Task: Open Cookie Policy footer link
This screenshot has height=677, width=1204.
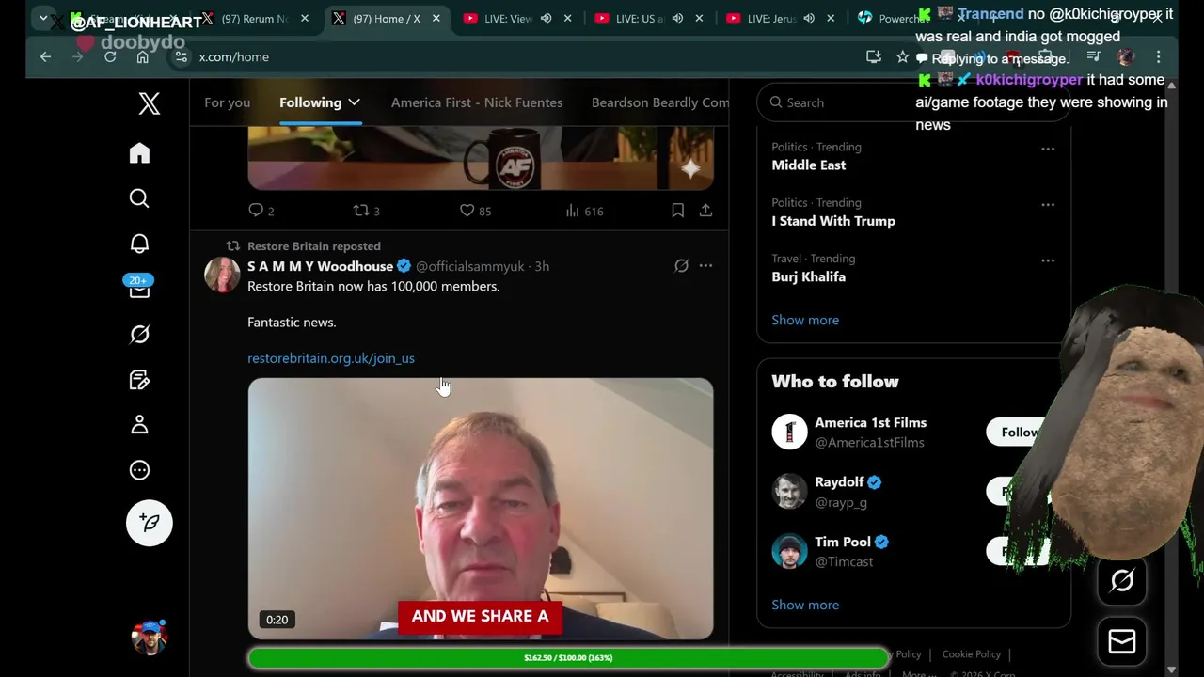Action: 972,654
